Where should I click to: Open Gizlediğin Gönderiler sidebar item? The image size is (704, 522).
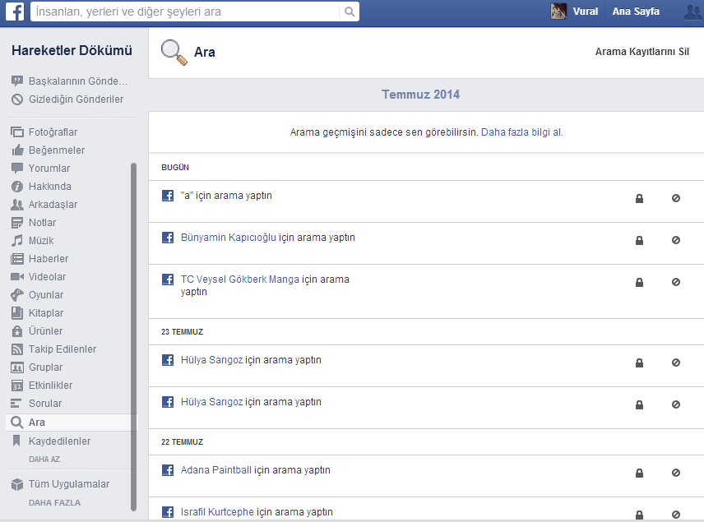tap(67, 99)
